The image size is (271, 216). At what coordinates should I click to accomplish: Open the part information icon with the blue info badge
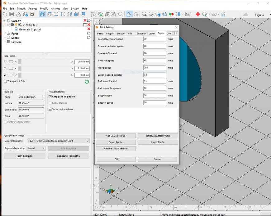point(26,14)
